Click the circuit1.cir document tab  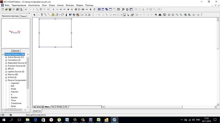(37, 111)
